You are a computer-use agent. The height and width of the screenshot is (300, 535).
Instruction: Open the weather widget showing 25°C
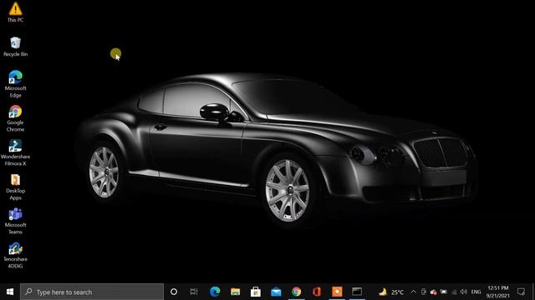[x=391, y=292]
